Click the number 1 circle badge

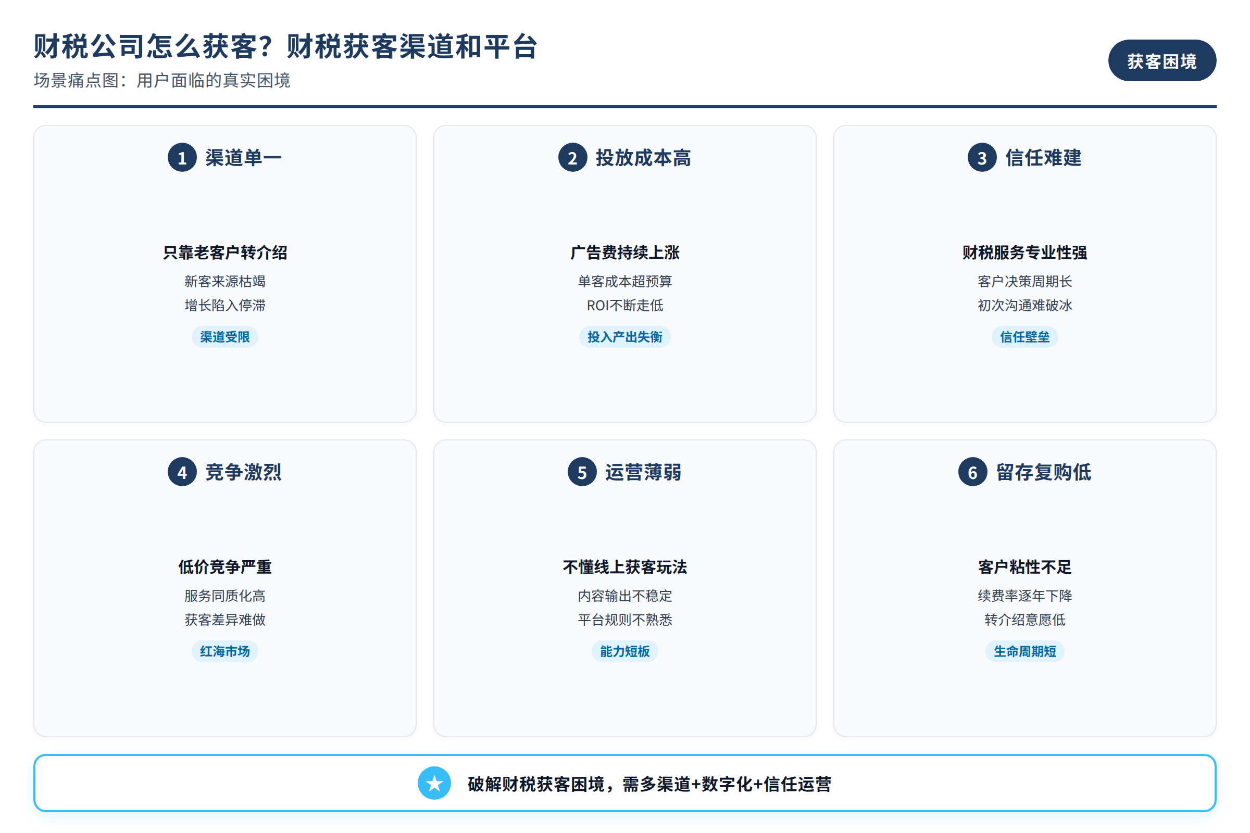pos(182,158)
